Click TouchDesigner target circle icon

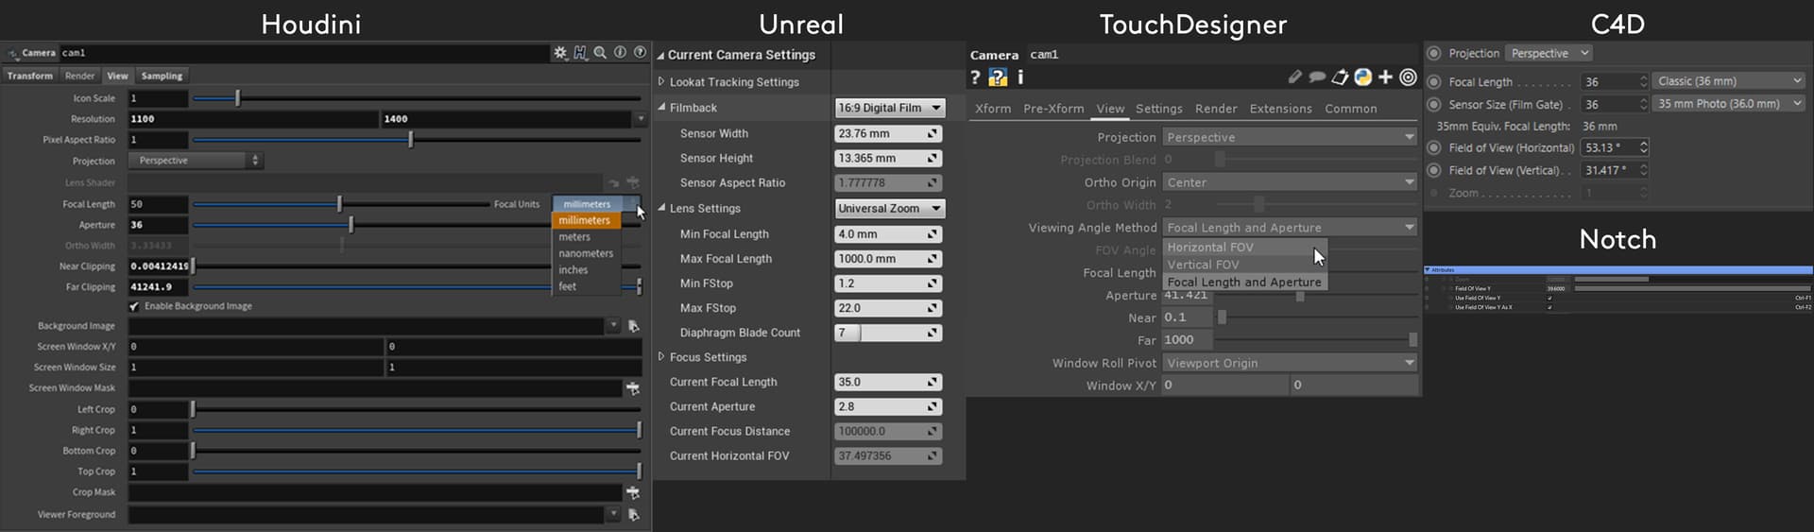[x=1408, y=77]
